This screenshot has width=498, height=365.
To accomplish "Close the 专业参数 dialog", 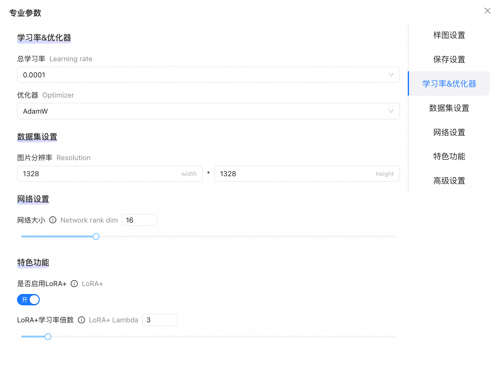I will 487,11.
